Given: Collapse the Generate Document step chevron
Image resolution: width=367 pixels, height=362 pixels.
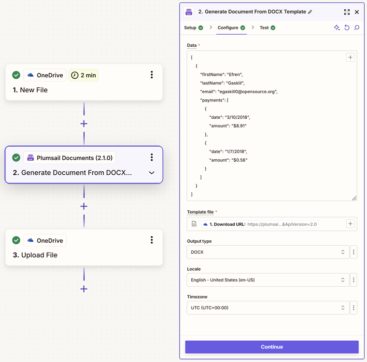Looking at the screenshot, I should (152, 173).
